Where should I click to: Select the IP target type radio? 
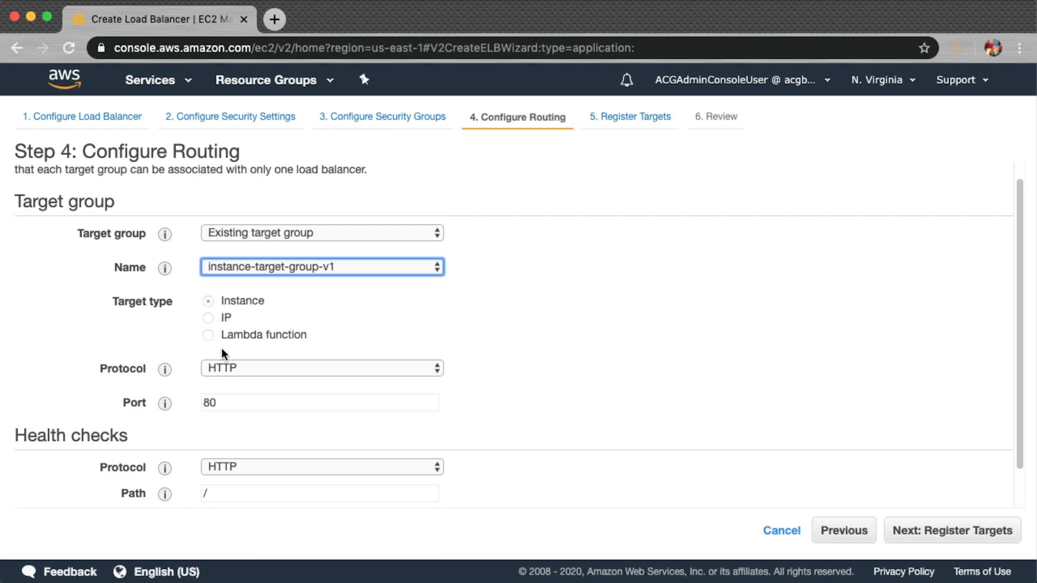click(208, 318)
